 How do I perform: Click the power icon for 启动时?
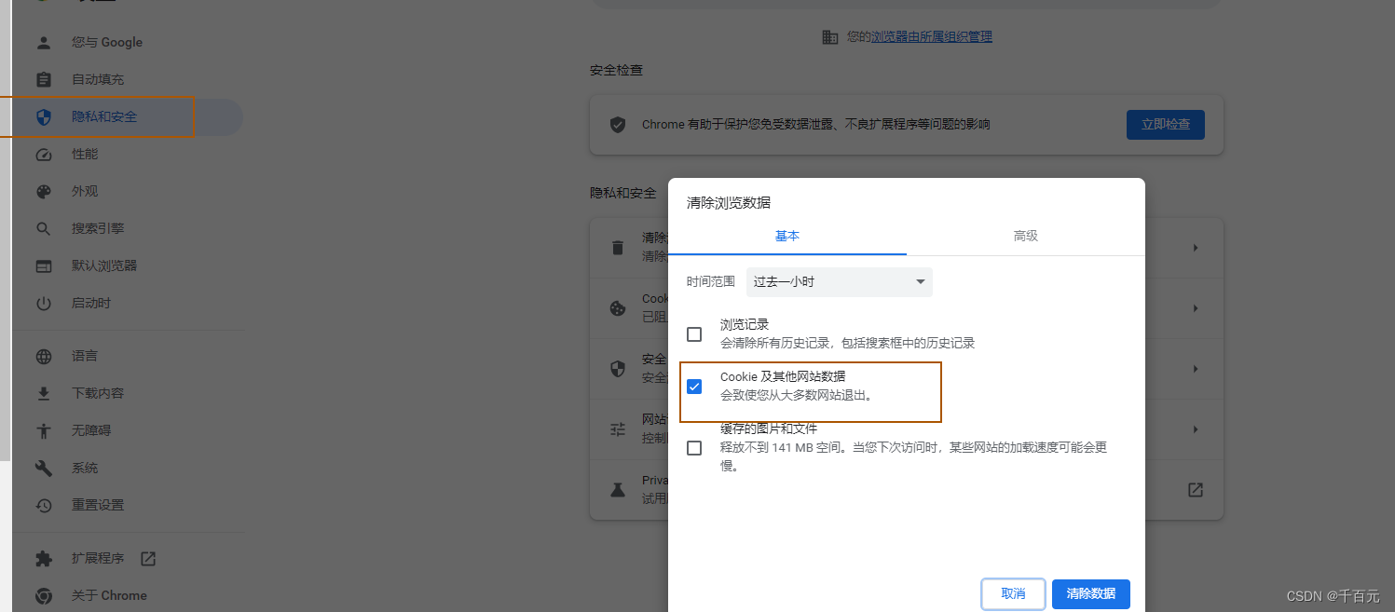[x=44, y=303]
